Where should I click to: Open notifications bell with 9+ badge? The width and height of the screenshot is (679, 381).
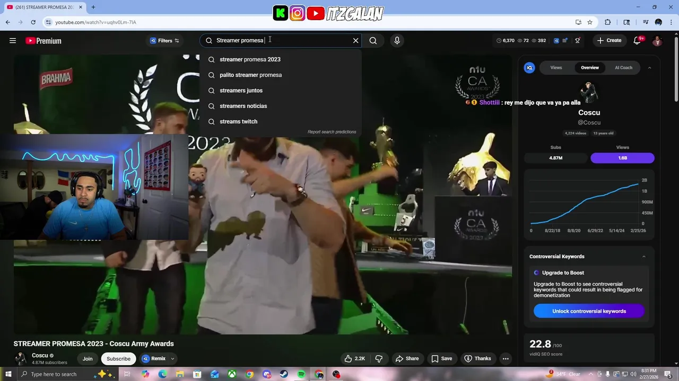(638, 40)
